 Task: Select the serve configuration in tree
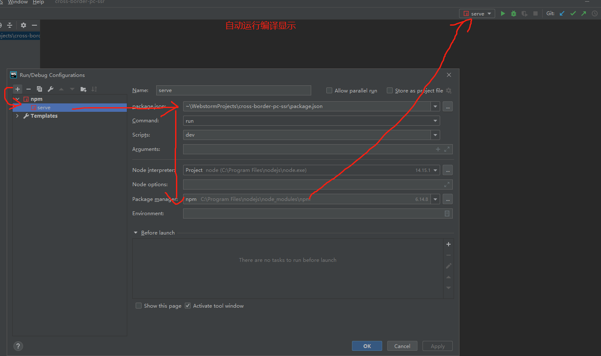click(70, 108)
